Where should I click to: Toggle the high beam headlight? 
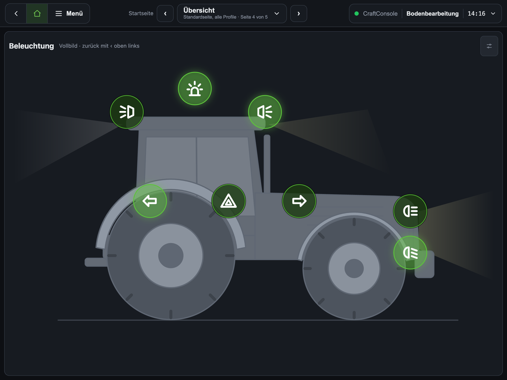[x=410, y=211]
